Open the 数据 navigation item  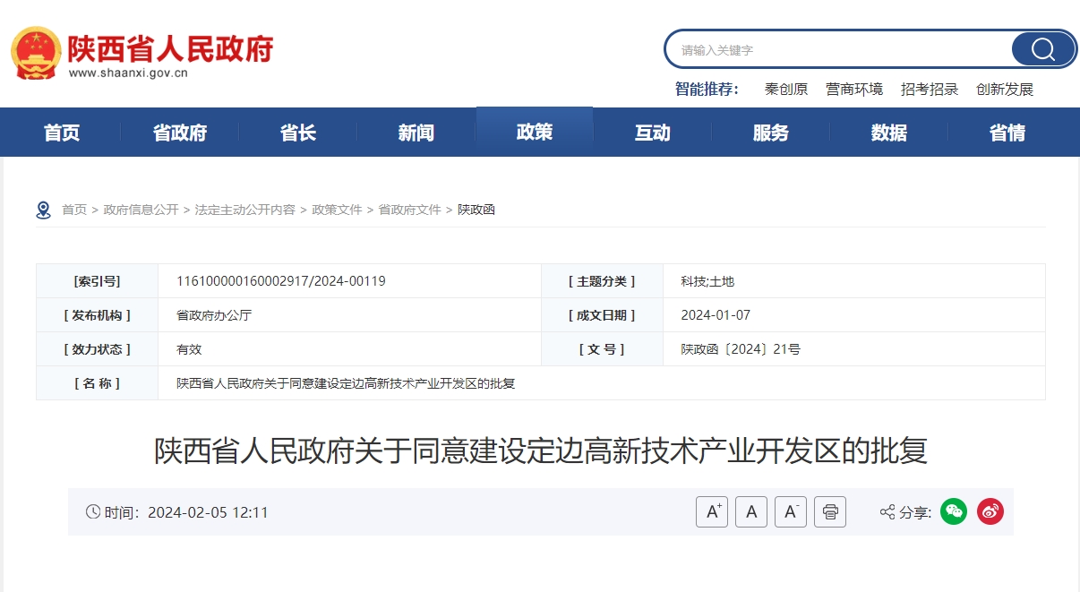[889, 133]
